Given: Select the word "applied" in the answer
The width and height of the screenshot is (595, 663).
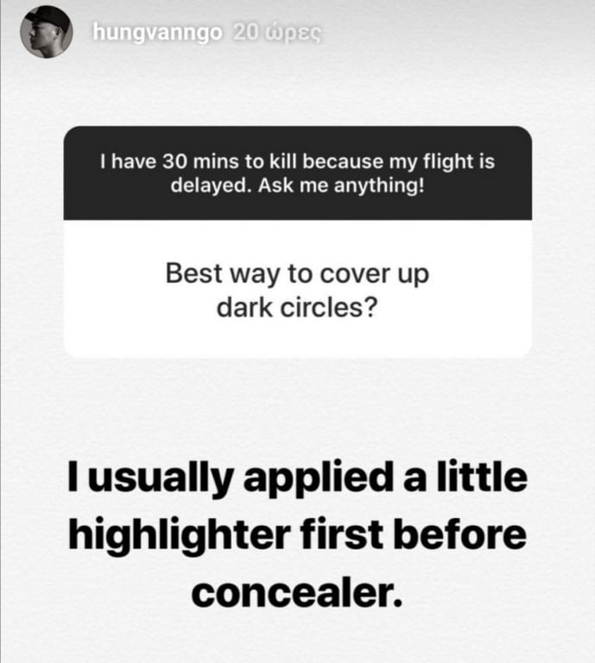Looking at the screenshot, I should [318, 480].
